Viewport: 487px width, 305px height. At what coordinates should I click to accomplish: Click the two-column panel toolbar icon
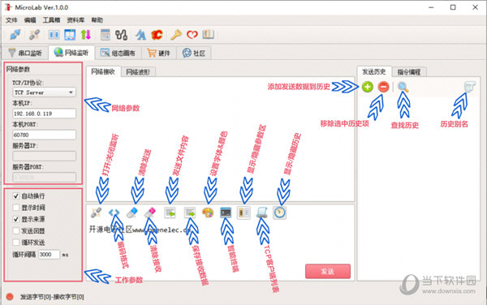[x=54, y=34]
